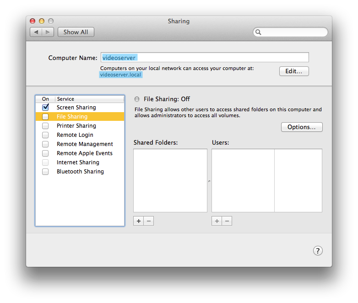Select the Screen Sharing service row

[x=80, y=107]
